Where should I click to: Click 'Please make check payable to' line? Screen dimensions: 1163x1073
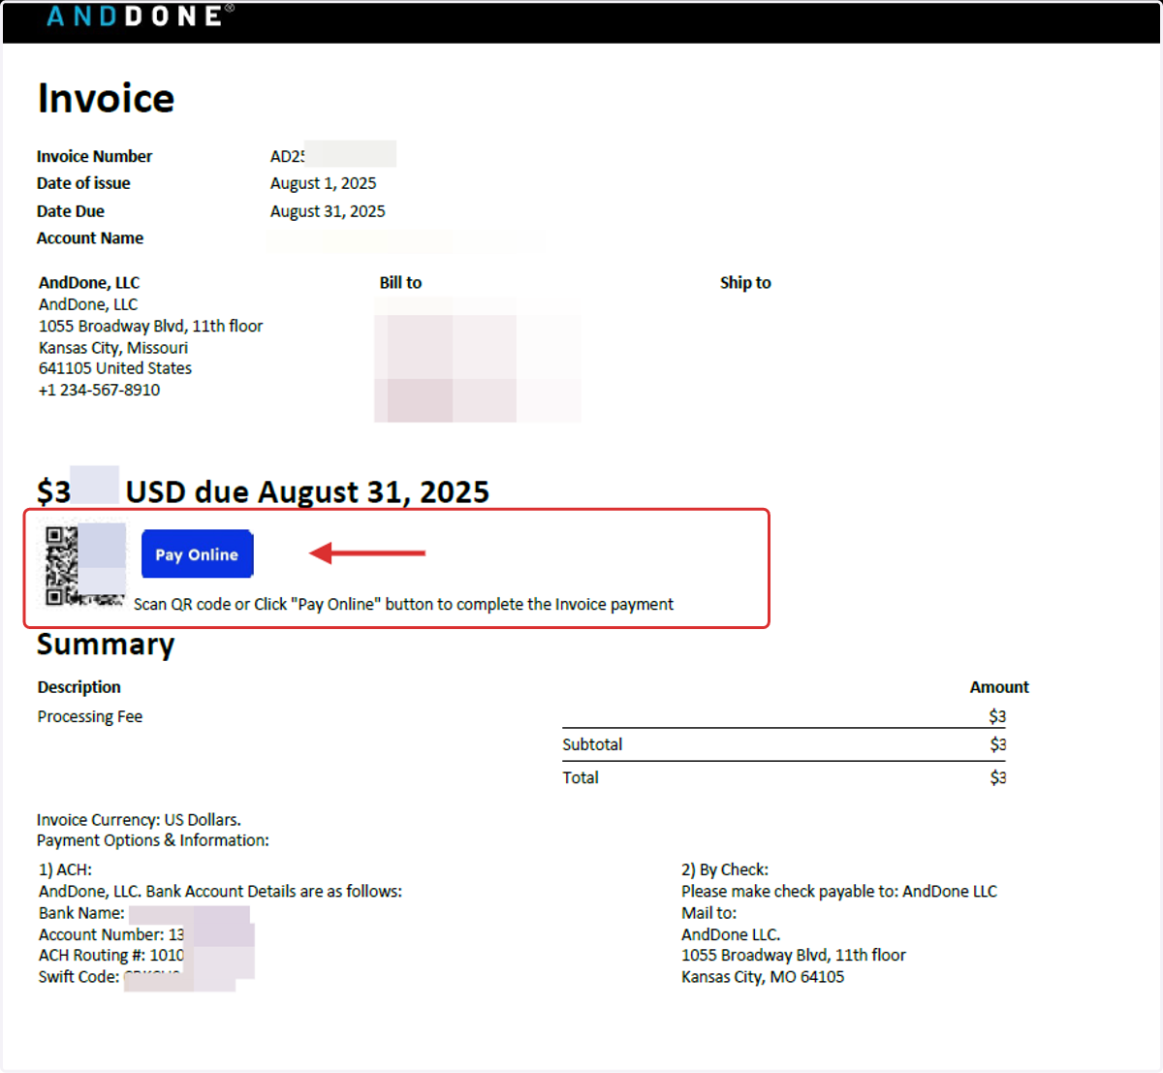point(839,892)
